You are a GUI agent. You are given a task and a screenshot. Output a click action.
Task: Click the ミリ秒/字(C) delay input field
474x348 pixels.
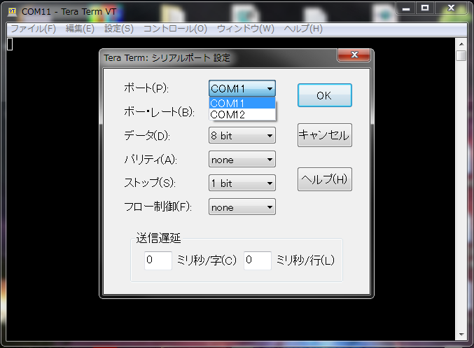[158, 260]
